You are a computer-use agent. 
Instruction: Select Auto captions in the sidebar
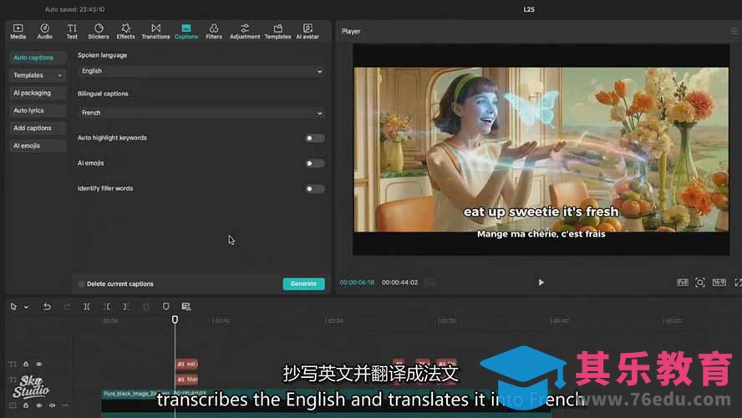[37, 58]
